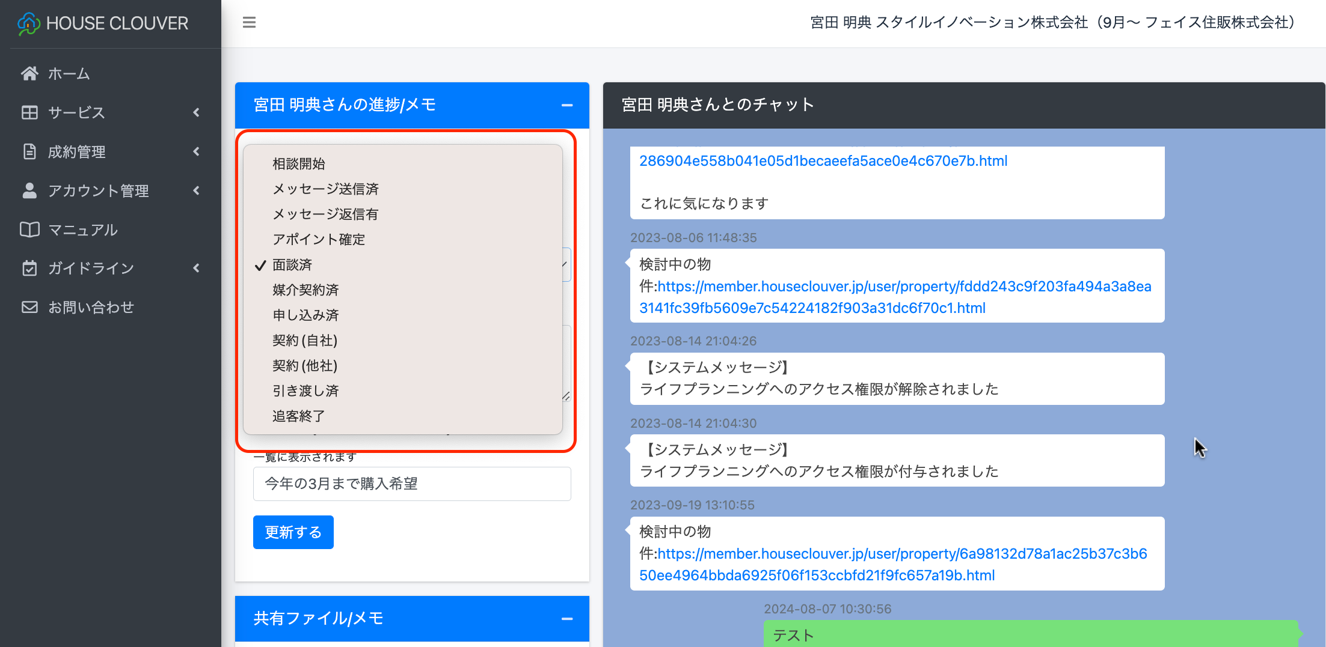Viewport: 1326px width, 647px height.
Task: Click the House Clouver logo icon
Action: (x=29, y=23)
